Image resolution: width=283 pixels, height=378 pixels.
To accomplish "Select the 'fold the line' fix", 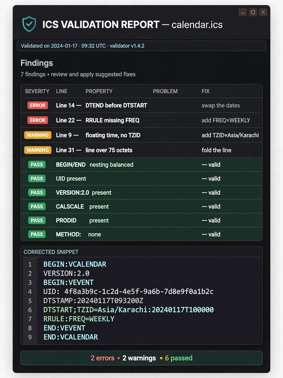I will tap(216, 150).
